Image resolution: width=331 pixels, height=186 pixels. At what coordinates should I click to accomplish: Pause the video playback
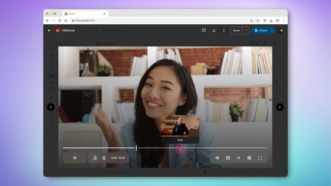[x=75, y=158]
